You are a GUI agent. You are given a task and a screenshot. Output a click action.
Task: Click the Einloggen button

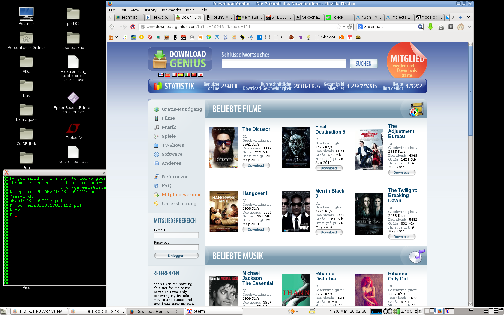[x=176, y=256]
